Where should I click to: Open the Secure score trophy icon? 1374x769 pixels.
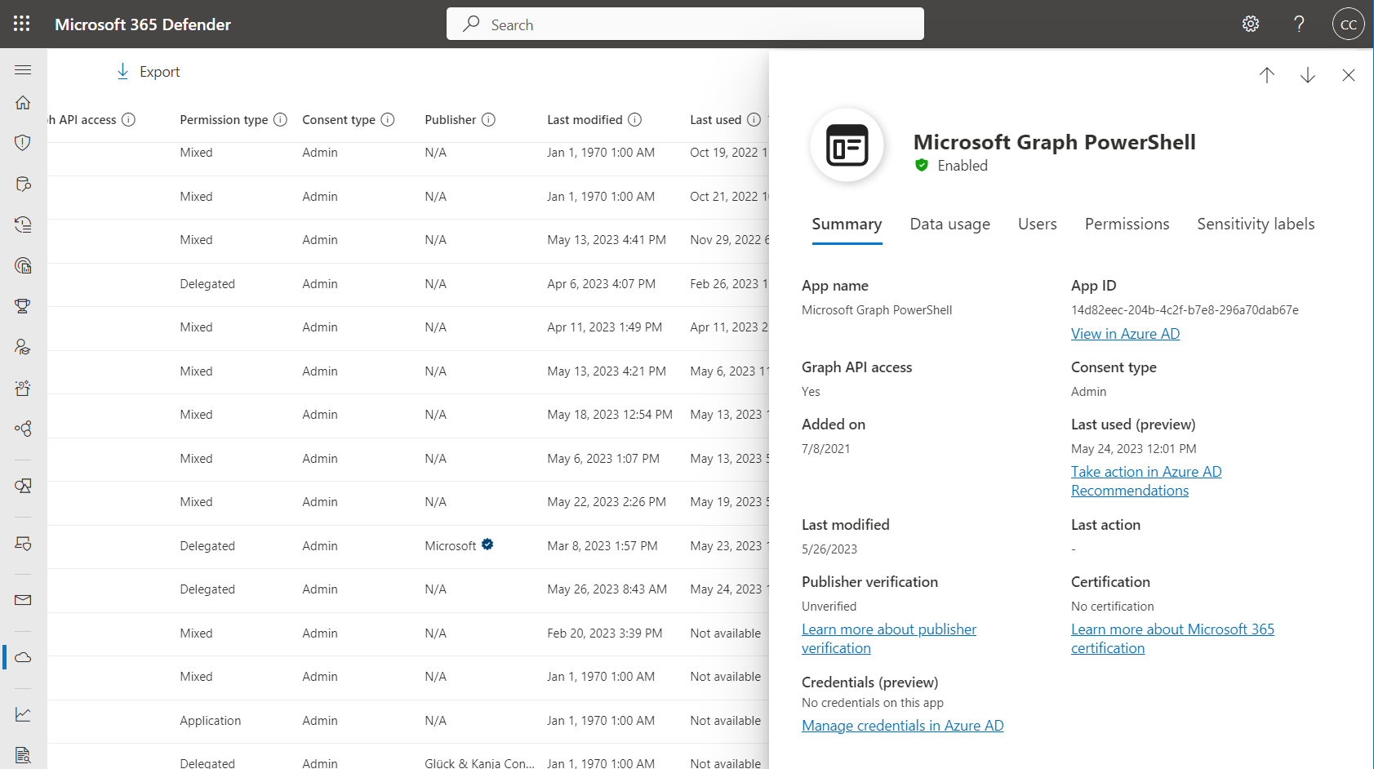[x=23, y=306]
